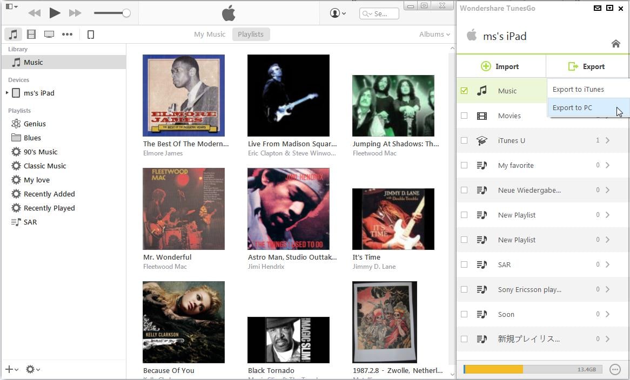Switch to Movies library icon
The image size is (630, 380).
(31, 35)
